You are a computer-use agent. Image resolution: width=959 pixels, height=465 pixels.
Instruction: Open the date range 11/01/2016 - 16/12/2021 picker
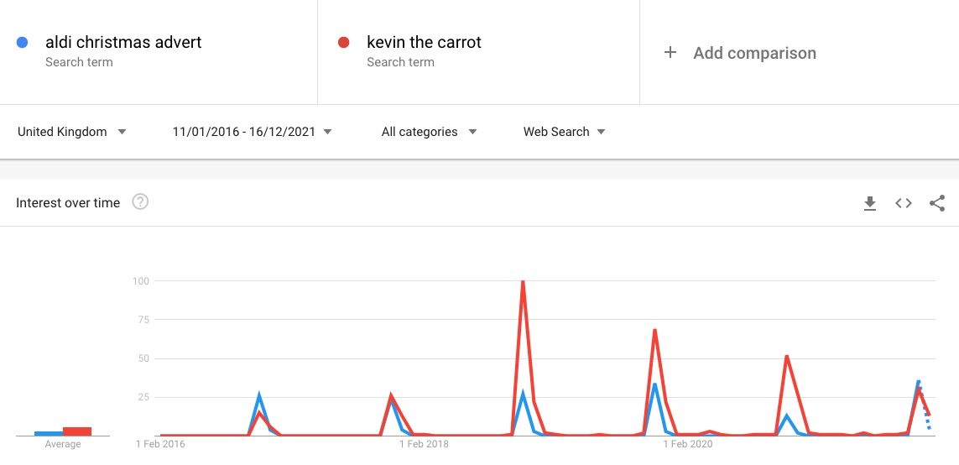click(x=252, y=132)
